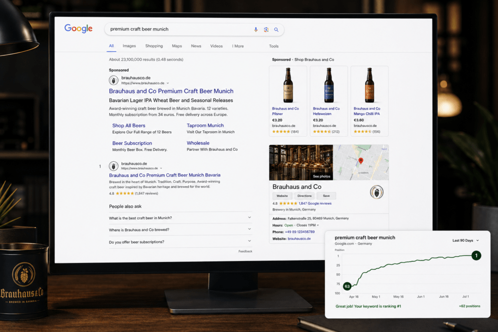The image size is (498, 332).
Task: Click Address Falkenstraße 25 text
Action: click(311, 218)
